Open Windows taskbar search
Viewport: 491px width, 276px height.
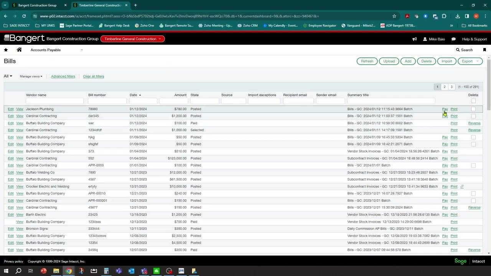[x=18, y=271]
